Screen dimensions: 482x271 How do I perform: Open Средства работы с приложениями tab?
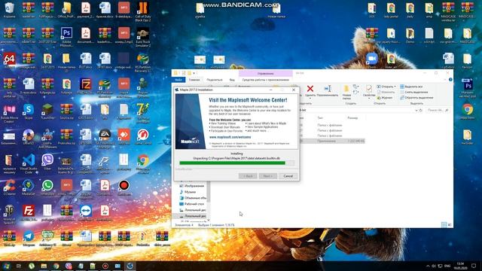tap(266, 80)
